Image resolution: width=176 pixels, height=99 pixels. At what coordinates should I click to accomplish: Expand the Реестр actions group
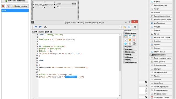click(124, 54)
